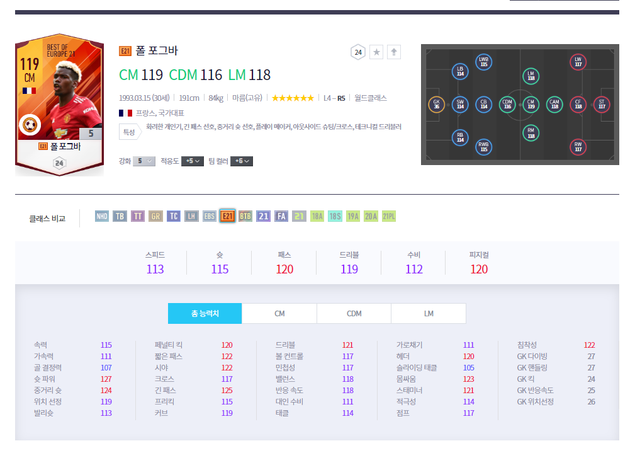Click the GK 35 position node on the pitch
Viewport: 635px width, 453px height.
pos(437,104)
